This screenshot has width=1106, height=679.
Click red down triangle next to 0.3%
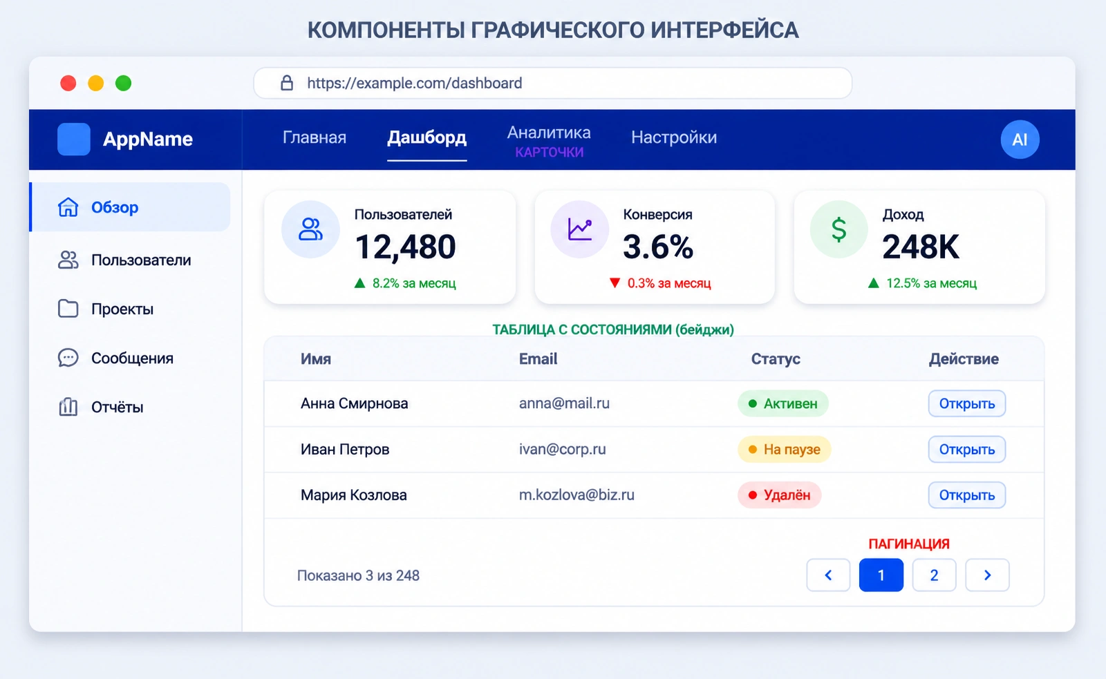[x=615, y=283]
